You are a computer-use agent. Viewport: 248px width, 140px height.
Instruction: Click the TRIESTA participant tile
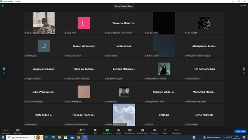(x=164, y=115)
